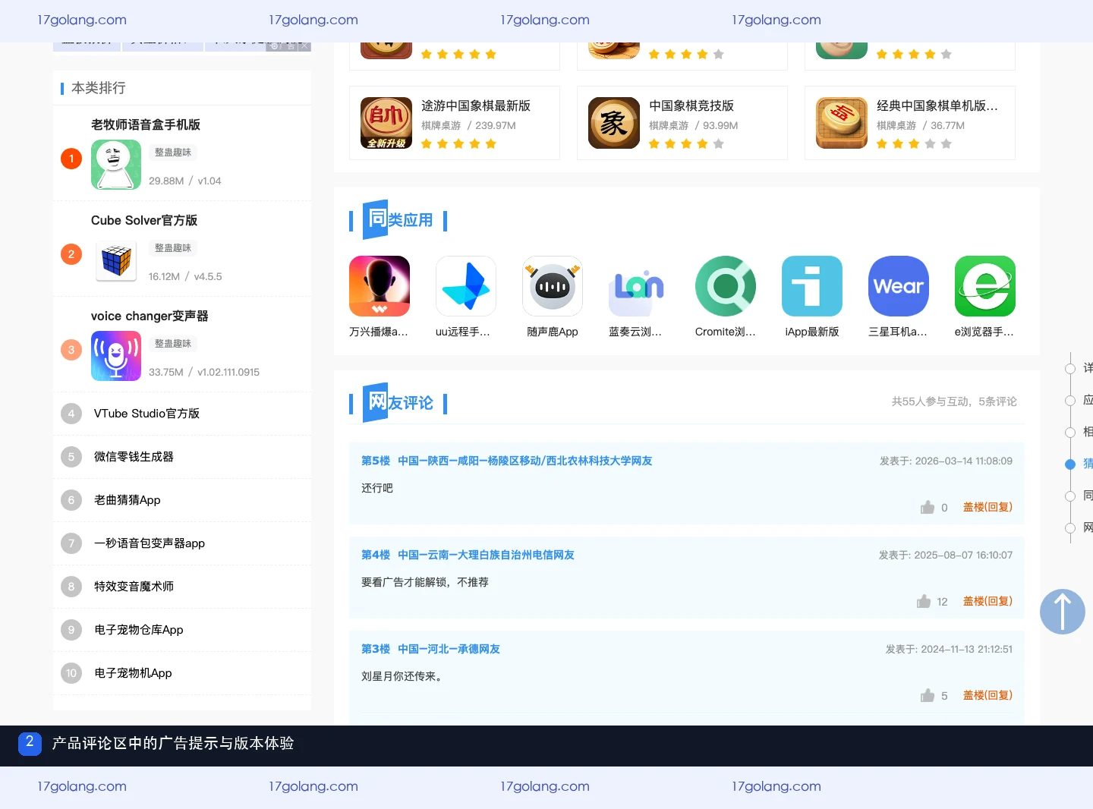Open 特效变音魔术师 ranking entry
Viewport: 1093px width, 809px height.
pos(134,587)
